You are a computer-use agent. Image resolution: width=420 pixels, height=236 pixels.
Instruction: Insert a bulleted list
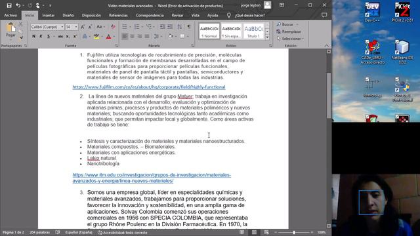pos(125,27)
